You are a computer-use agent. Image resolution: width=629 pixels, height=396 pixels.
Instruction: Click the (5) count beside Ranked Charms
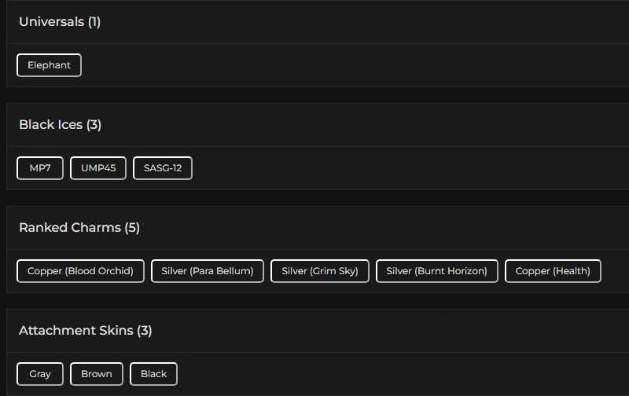(132, 228)
